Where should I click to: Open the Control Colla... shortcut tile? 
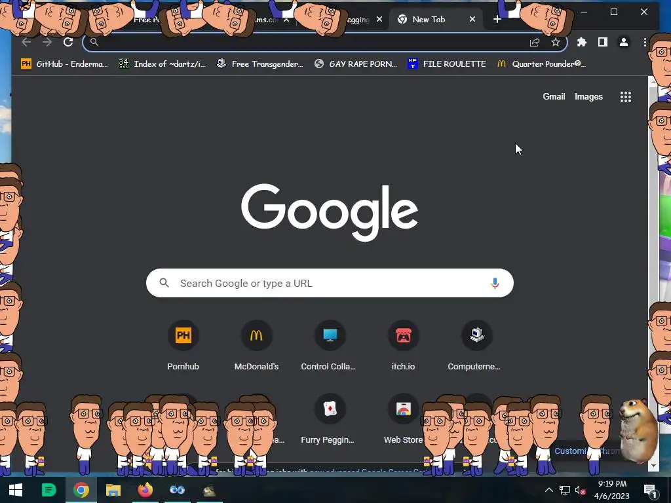tap(330, 346)
